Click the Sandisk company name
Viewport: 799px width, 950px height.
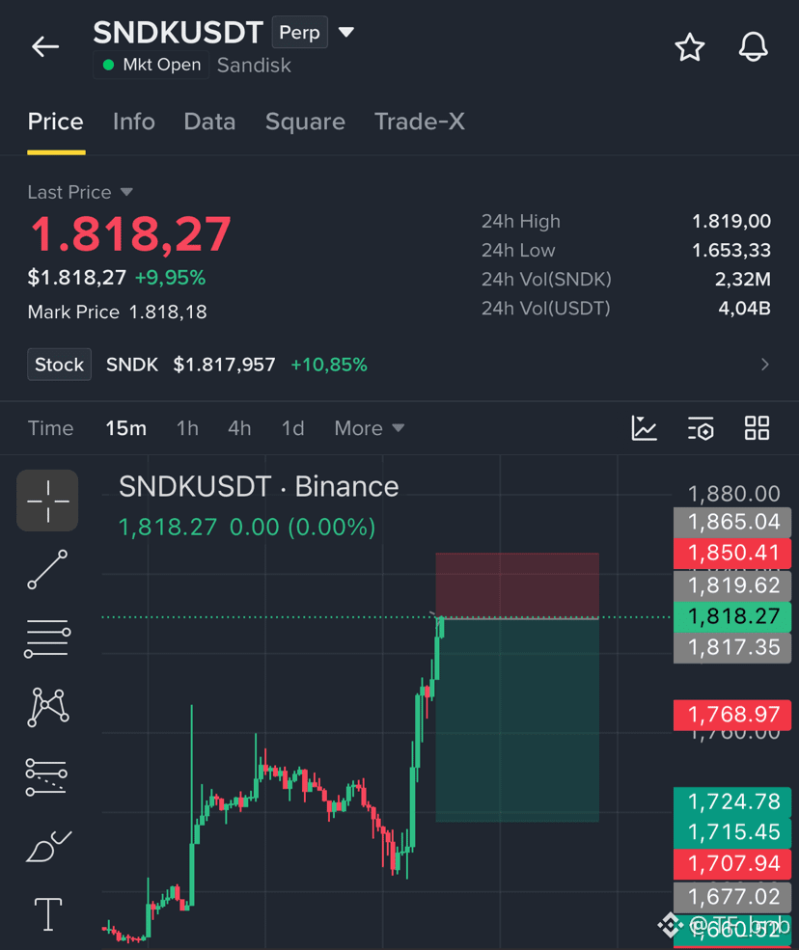[254, 66]
